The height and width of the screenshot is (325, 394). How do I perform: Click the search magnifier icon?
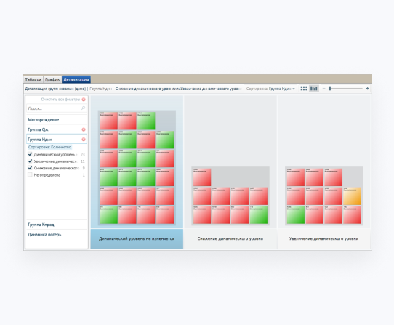pos(83,108)
